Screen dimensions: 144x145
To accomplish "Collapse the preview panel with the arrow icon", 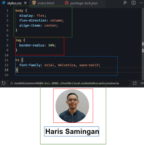I will click(x=142, y=83).
